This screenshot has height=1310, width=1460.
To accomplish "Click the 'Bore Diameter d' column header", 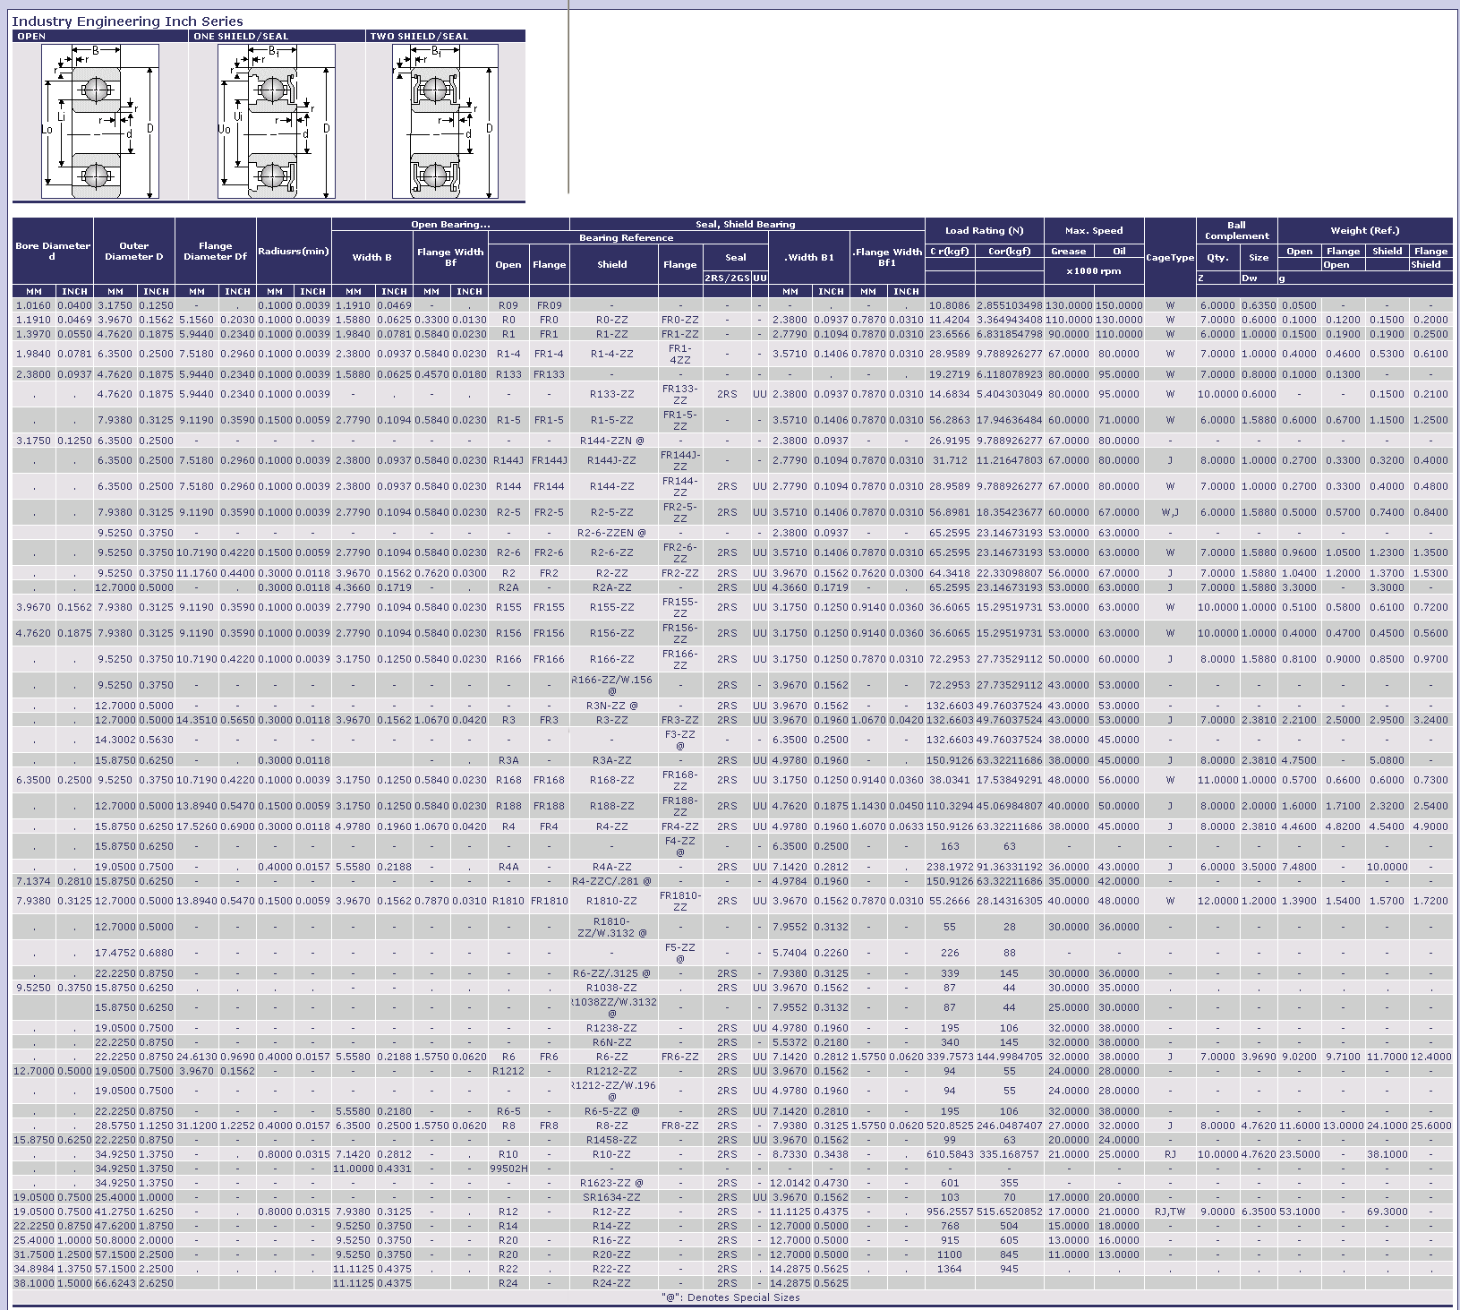I will (x=53, y=251).
